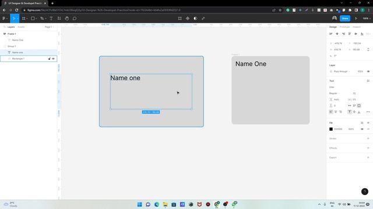This screenshot has width=373, height=209.
Task: Click Align bottom icon
Action: (x=362, y=34)
